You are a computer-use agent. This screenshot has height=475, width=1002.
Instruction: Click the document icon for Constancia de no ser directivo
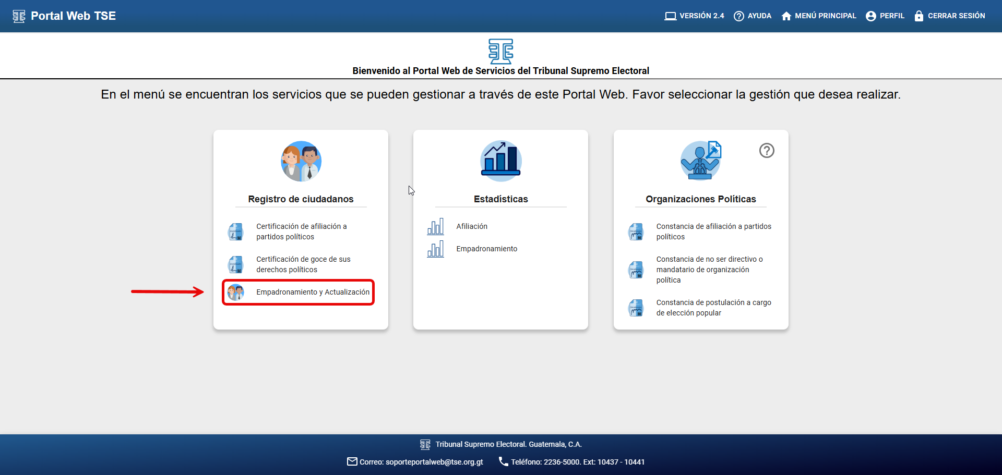click(x=636, y=270)
